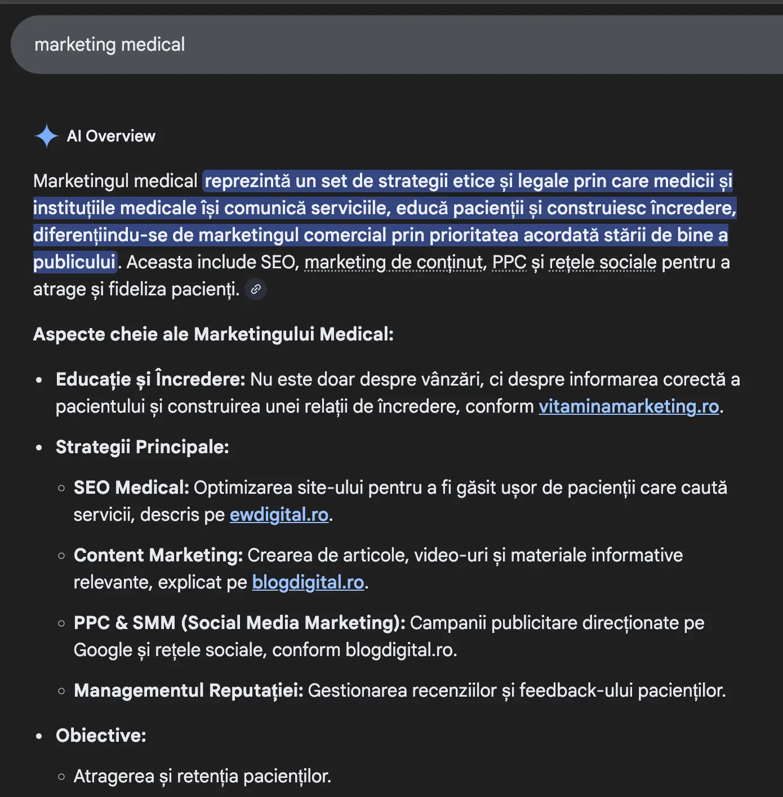The width and height of the screenshot is (783, 797).
Task: Click the 'Aspecte cheie ale Marketingului Medical' heading
Action: [214, 334]
